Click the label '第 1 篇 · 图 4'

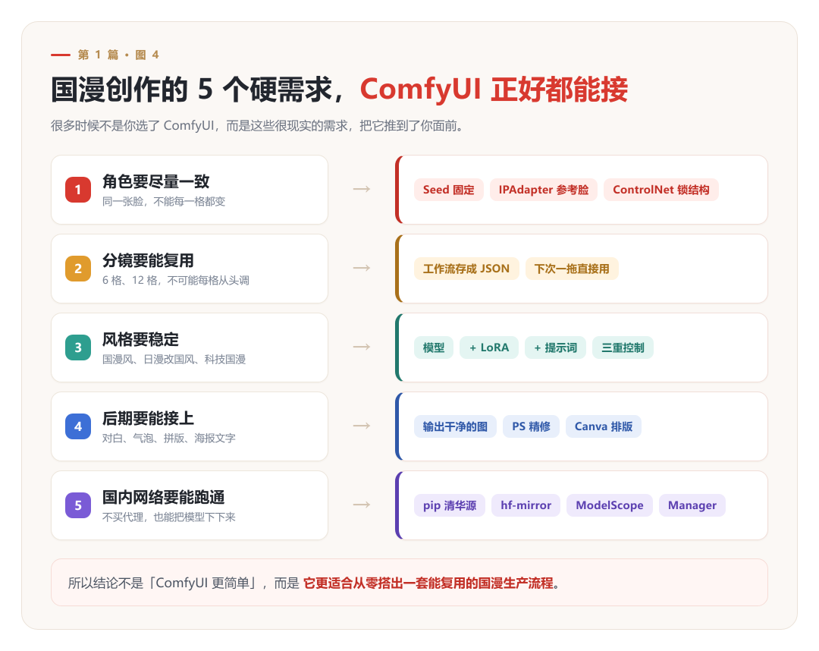click(x=118, y=55)
